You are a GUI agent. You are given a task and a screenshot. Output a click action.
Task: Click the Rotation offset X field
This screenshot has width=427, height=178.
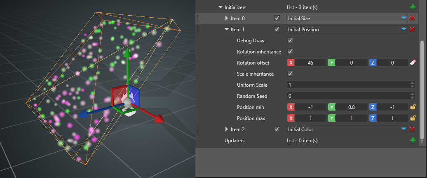click(x=310, y=63)
